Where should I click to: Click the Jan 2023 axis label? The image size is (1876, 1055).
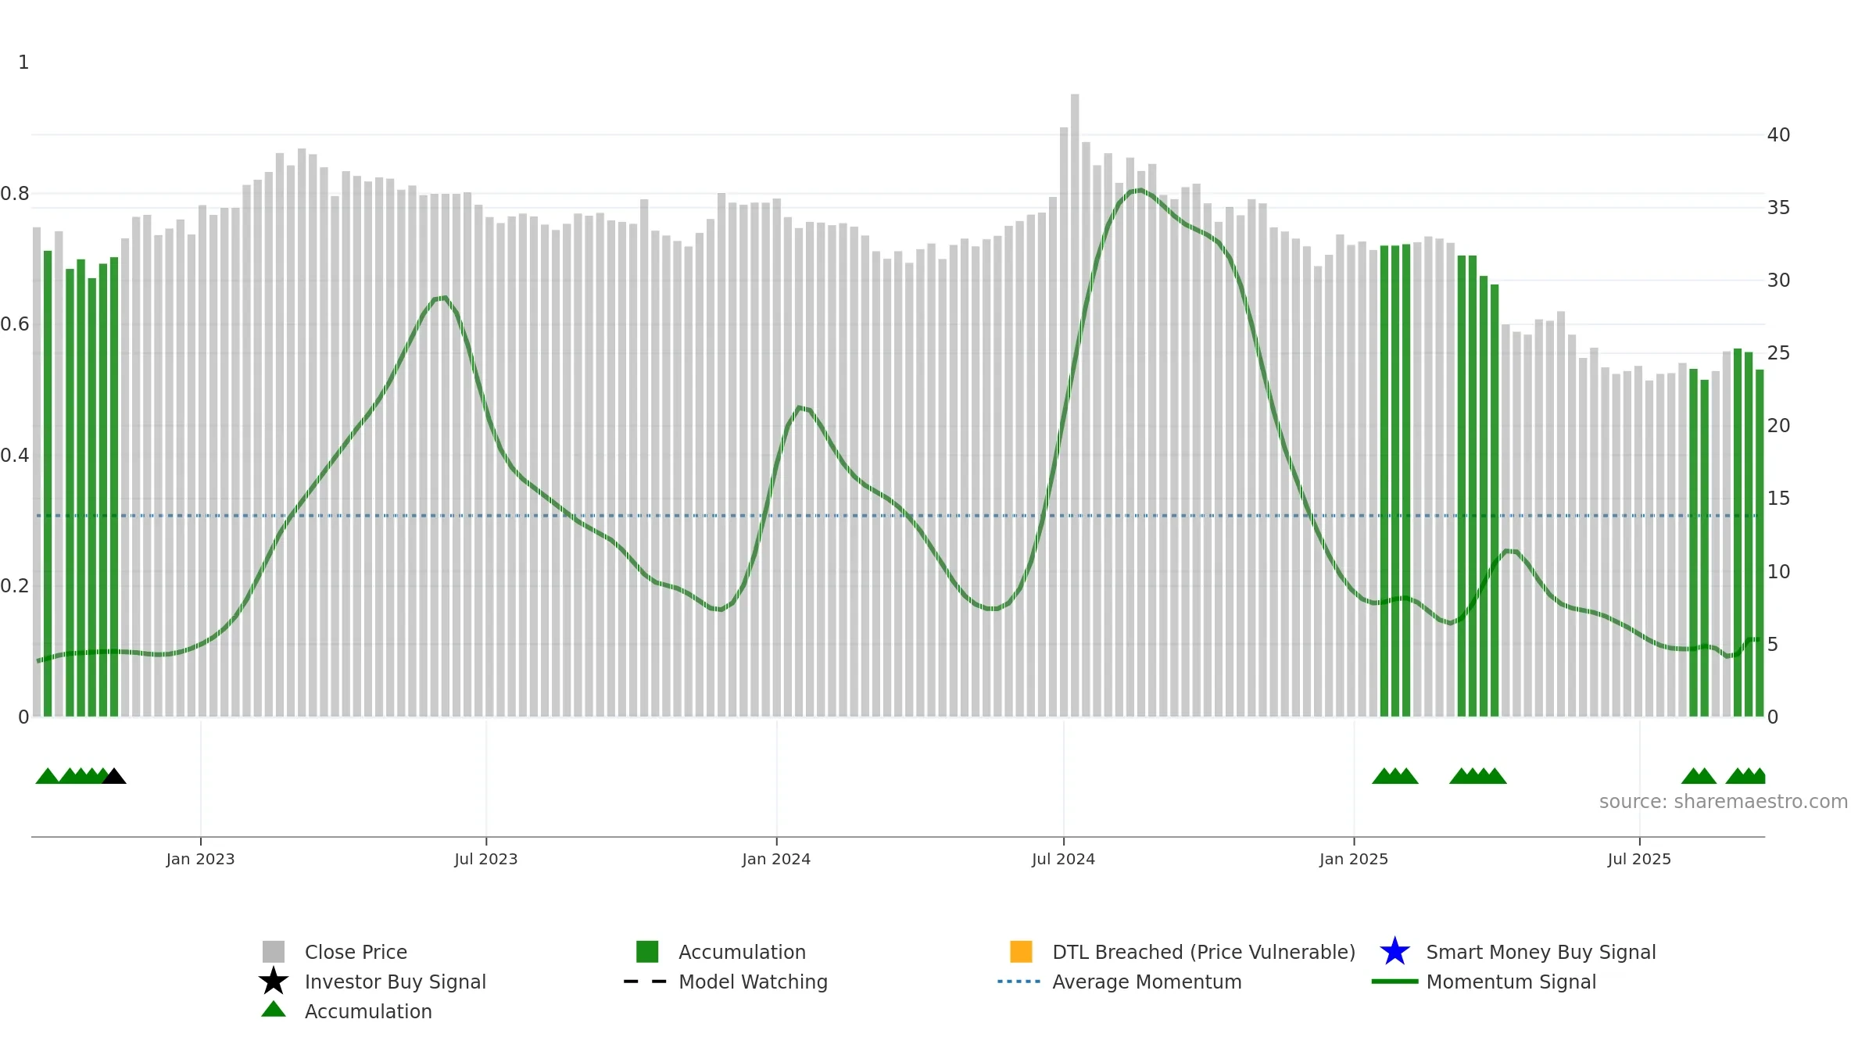point(200,859)
